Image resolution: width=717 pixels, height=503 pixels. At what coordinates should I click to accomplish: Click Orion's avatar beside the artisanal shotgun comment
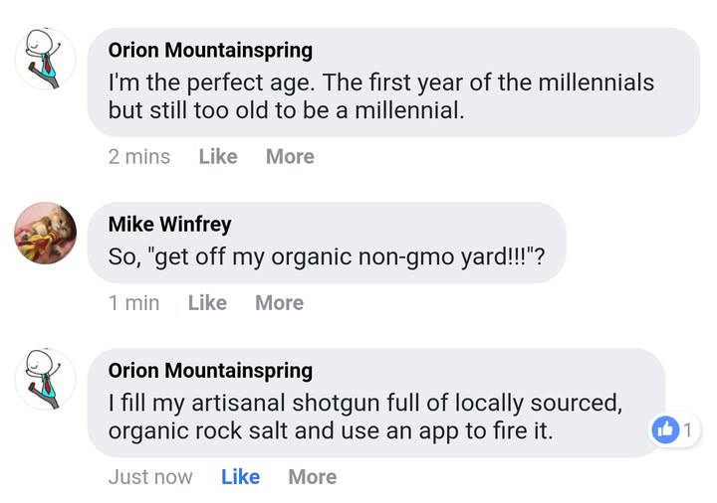45,379
